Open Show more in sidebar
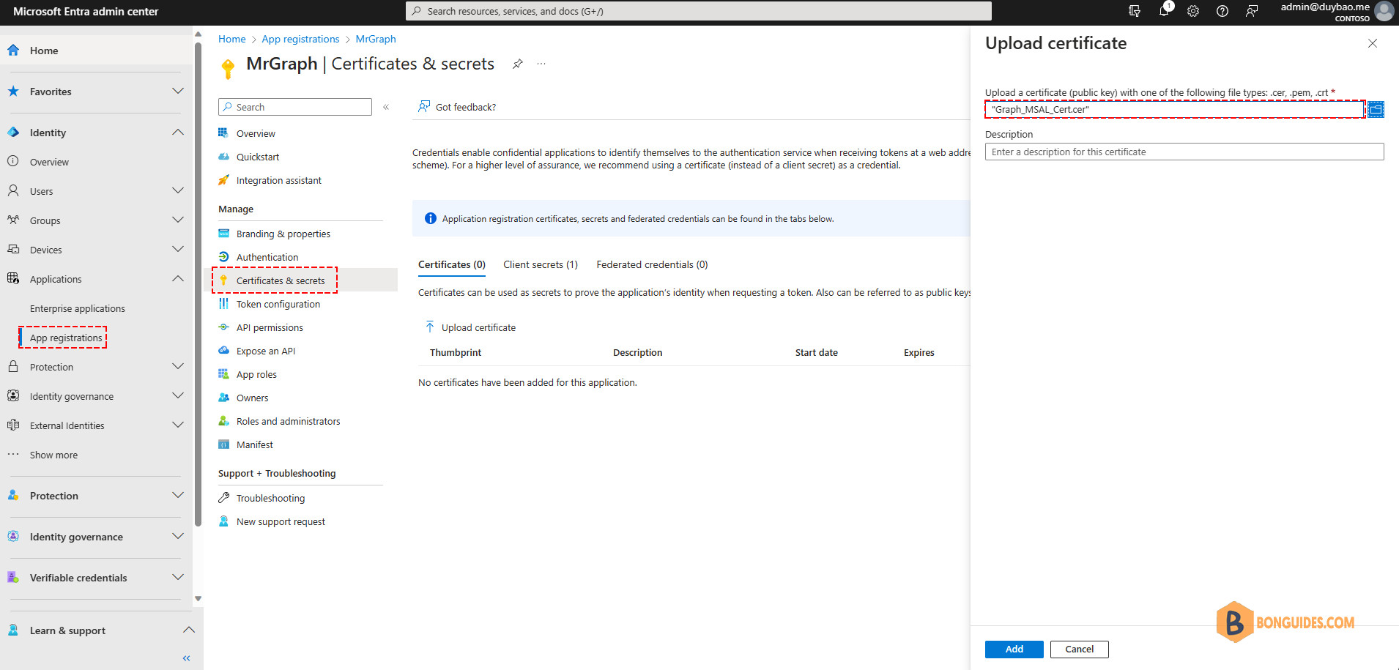The width and height of the screenshot is (1399, 670). click(x=53, y=455)
